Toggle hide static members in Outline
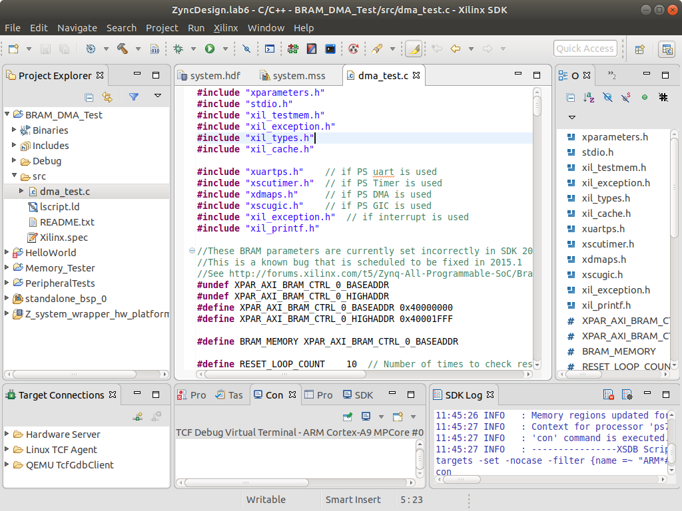This screenshot has height=511, width=682. coord(626,97)
